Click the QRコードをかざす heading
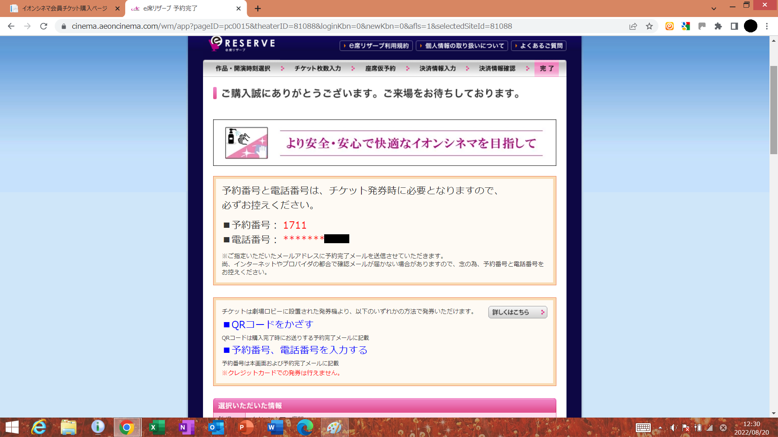Screen dimensions: 778x437 click(268, 325)
